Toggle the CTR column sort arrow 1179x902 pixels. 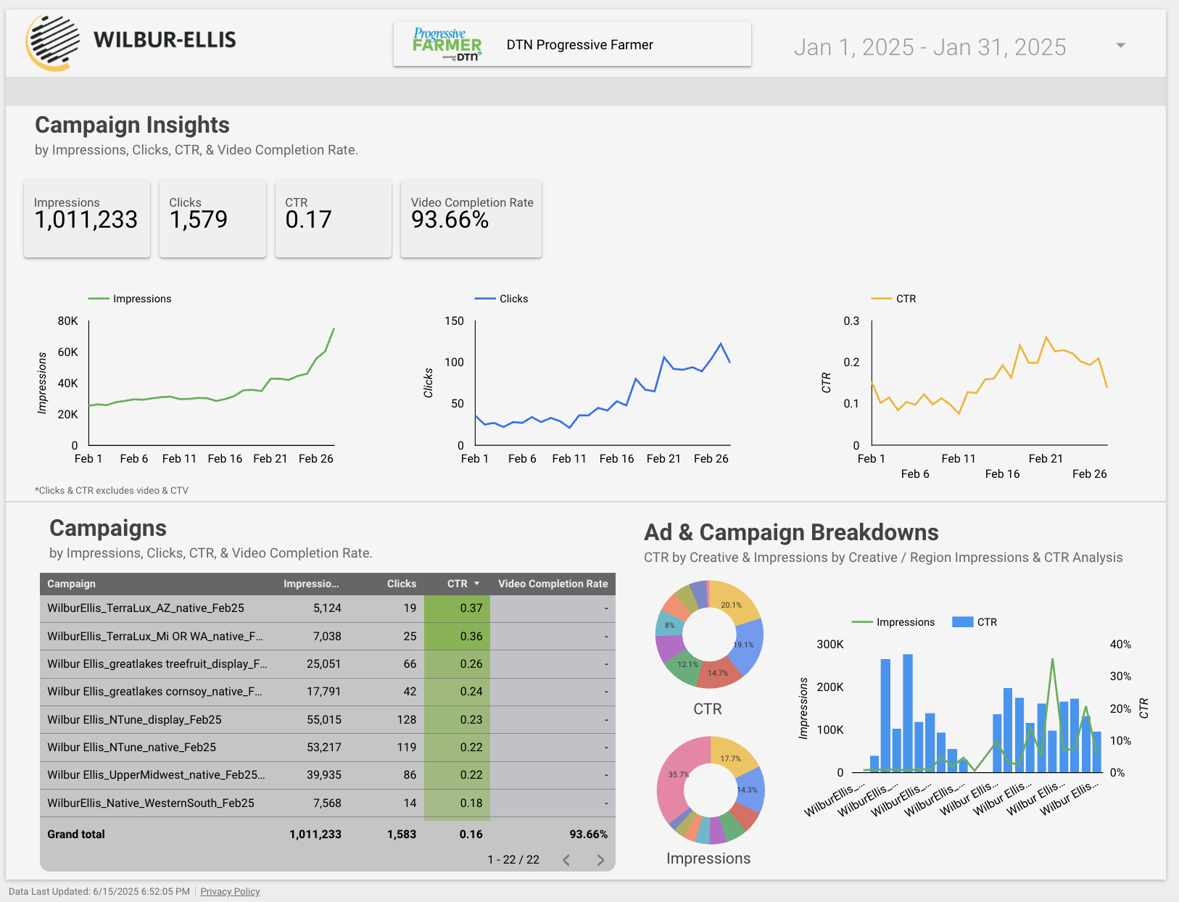pyautogui.click(x=476, y=584)
